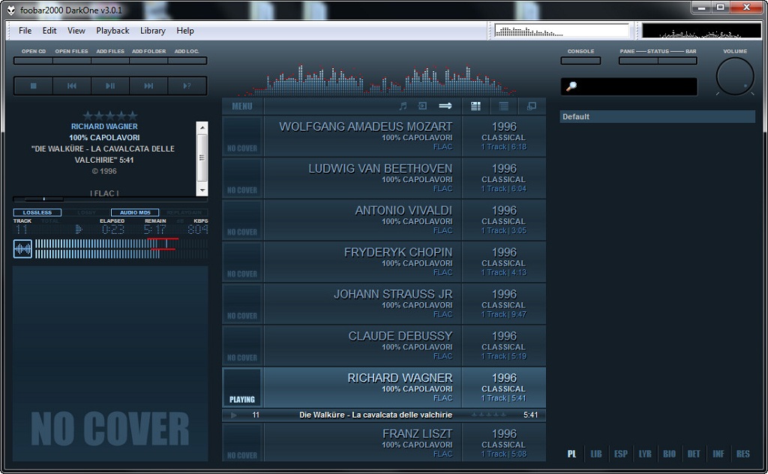Select the Die Walküre track row
The width and height of the screenshot is (768, 474).
384,415
